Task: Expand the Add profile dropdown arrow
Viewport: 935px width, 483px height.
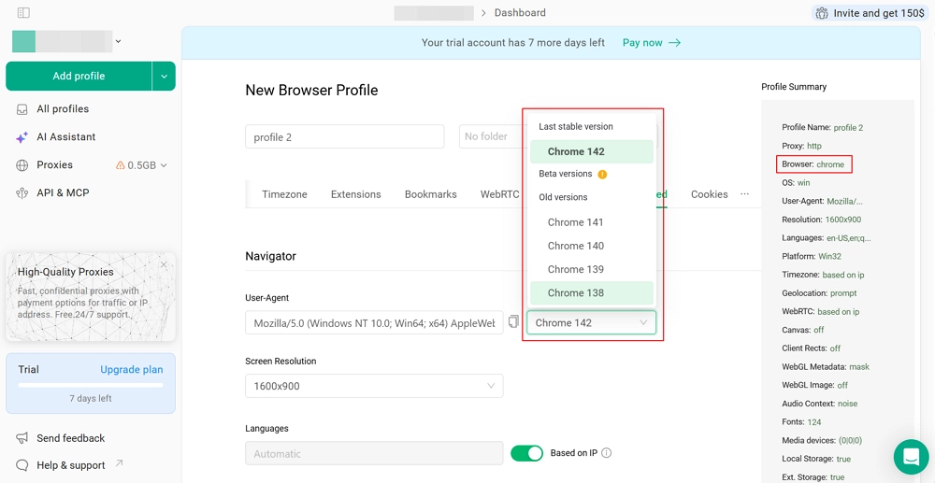Action: click(164, 77)
